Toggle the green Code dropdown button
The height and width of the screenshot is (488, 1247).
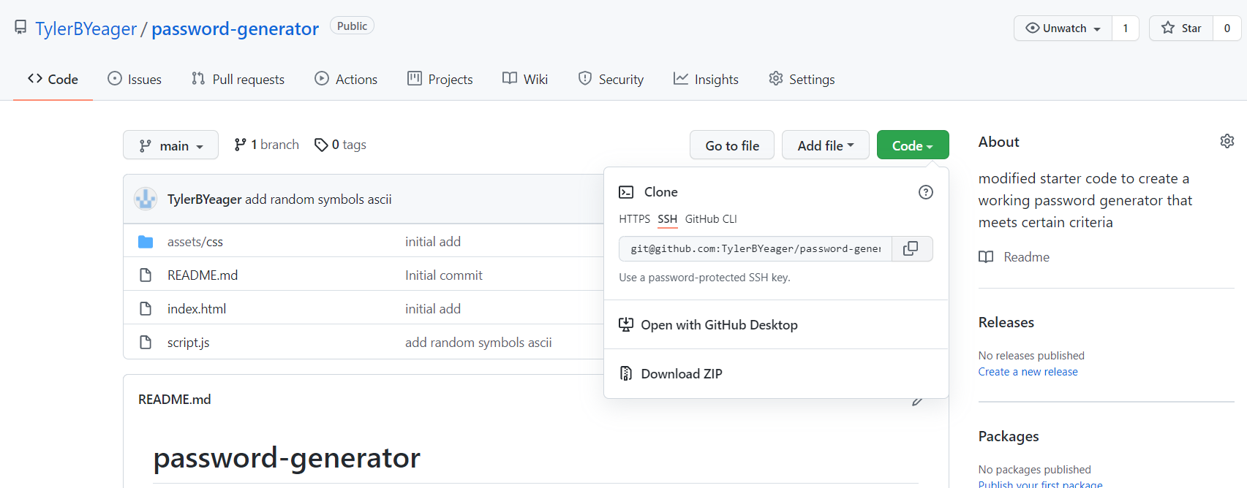[913, 145]
